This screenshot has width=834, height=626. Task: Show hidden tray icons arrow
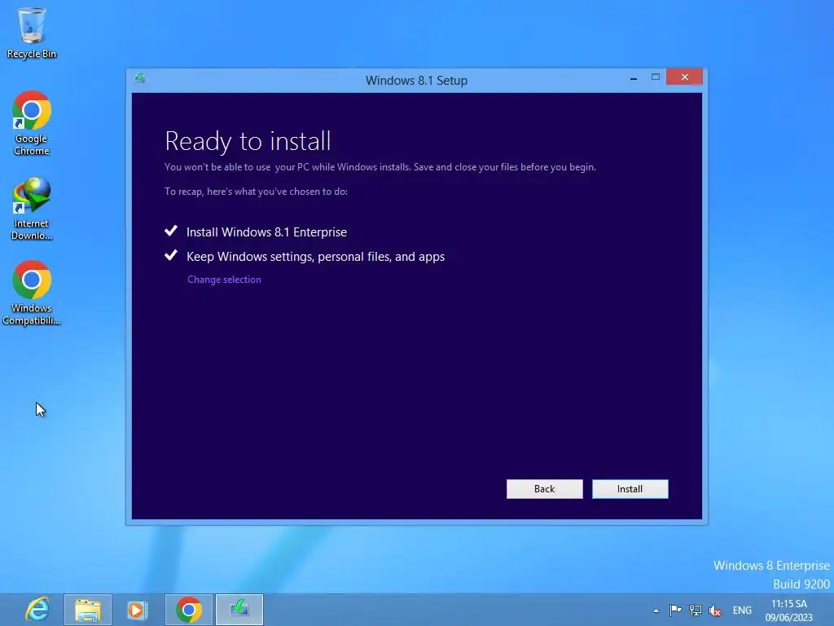tap(656, 611)
